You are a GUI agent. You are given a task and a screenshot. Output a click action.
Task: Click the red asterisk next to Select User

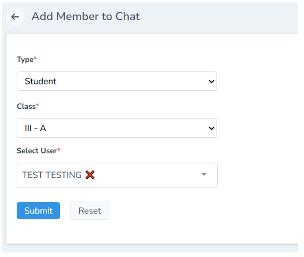coord(59,151)
